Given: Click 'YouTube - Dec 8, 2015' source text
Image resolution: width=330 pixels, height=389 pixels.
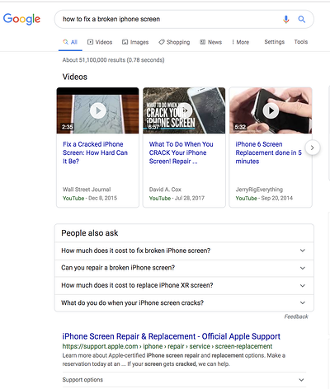Looking at the screenshot, I should (x=90, y=199).
